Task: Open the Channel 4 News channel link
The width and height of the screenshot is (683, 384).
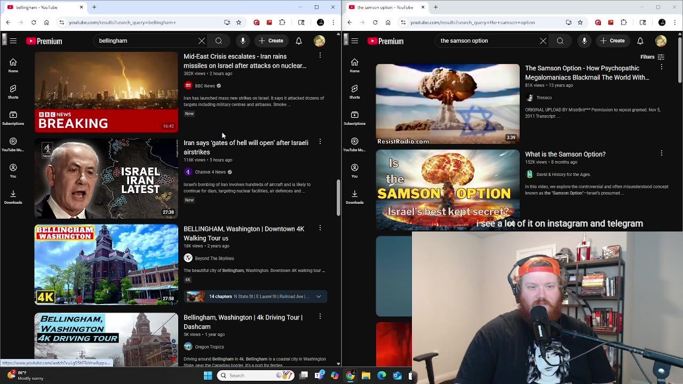Action: [x=210, y=172]
